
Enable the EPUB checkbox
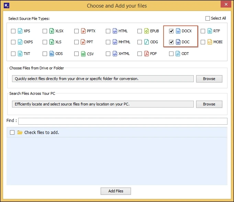coord(140,31)
